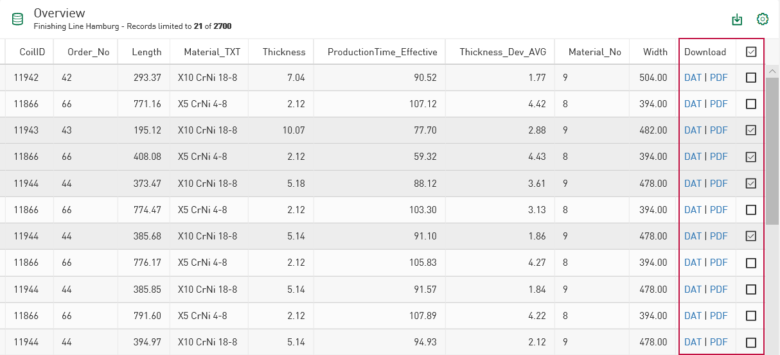Select the cell with Length 408.08

tap(147, 157)
